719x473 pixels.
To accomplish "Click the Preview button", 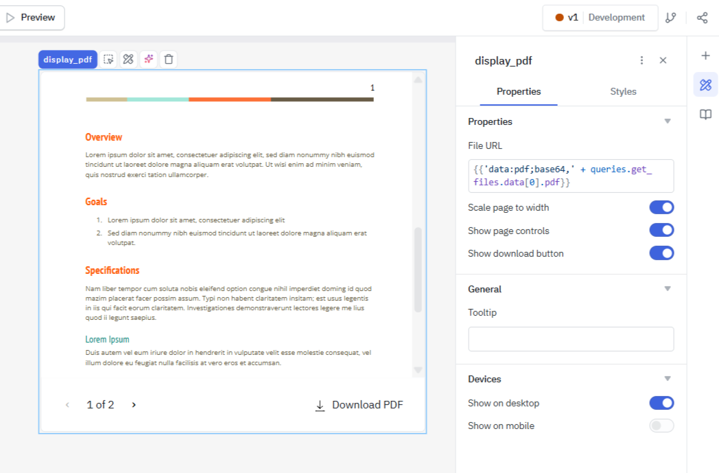I will pyautogui.click(x=32, y=18).
